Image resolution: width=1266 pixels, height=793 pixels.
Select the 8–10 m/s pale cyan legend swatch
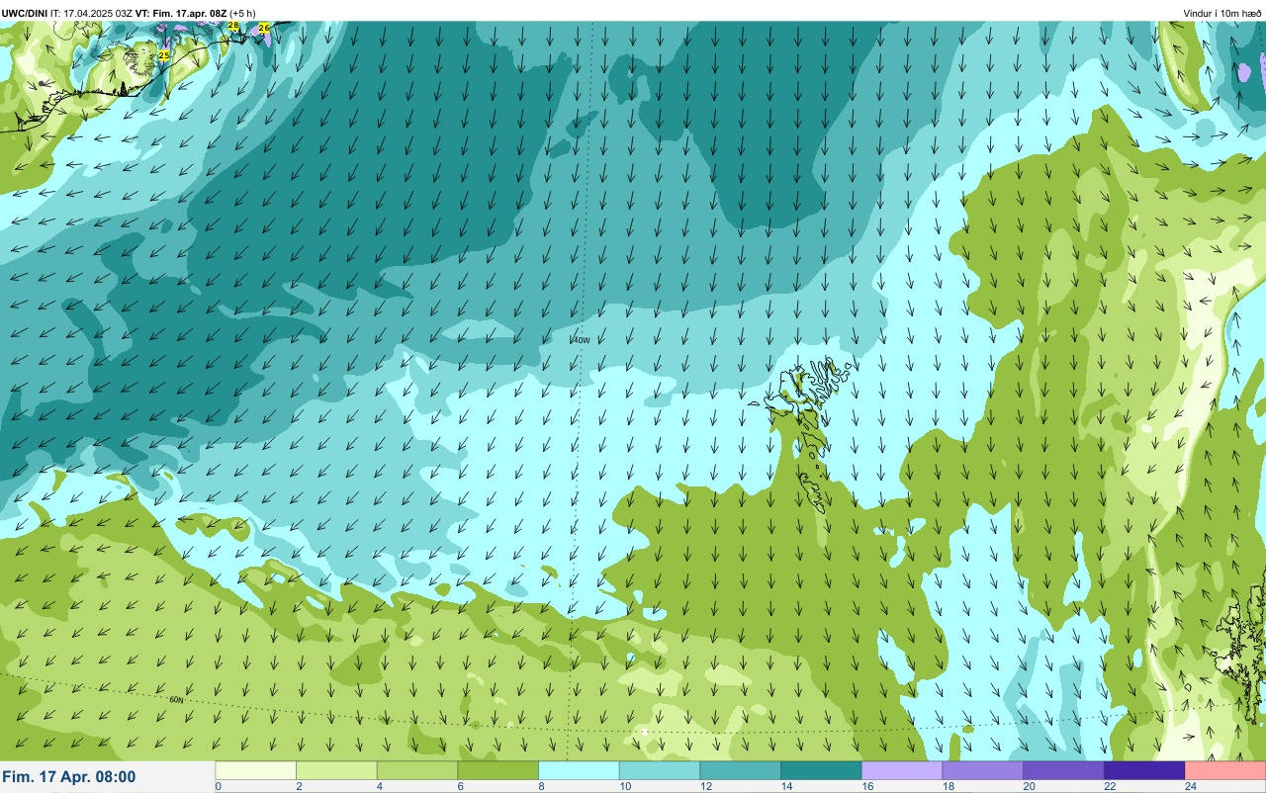click(x=580, y=770)
